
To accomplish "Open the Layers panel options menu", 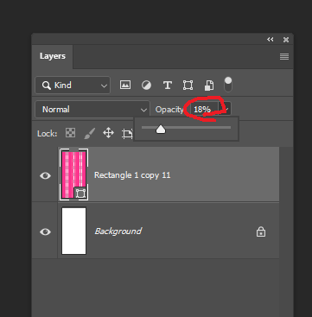I will click(x=284, y=56).
